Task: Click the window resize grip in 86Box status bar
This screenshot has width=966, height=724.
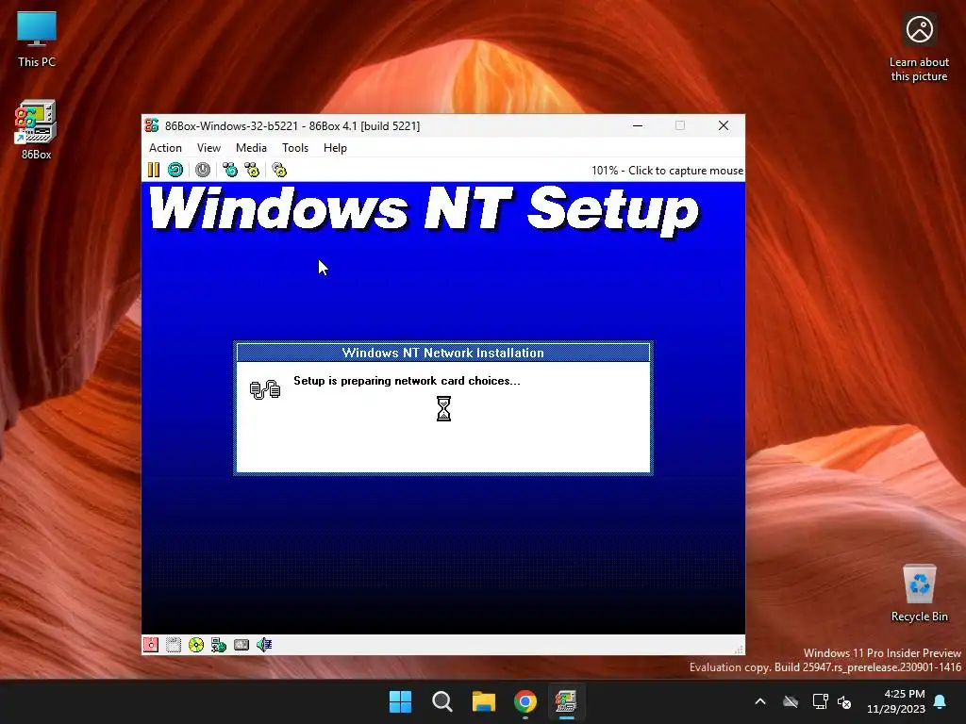Action: tap(739, 649)
